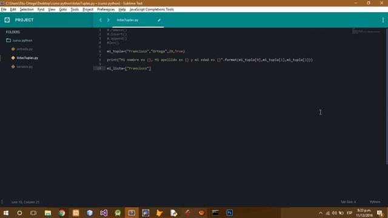Click the curso python folder icon

click(x=8, y=41)
